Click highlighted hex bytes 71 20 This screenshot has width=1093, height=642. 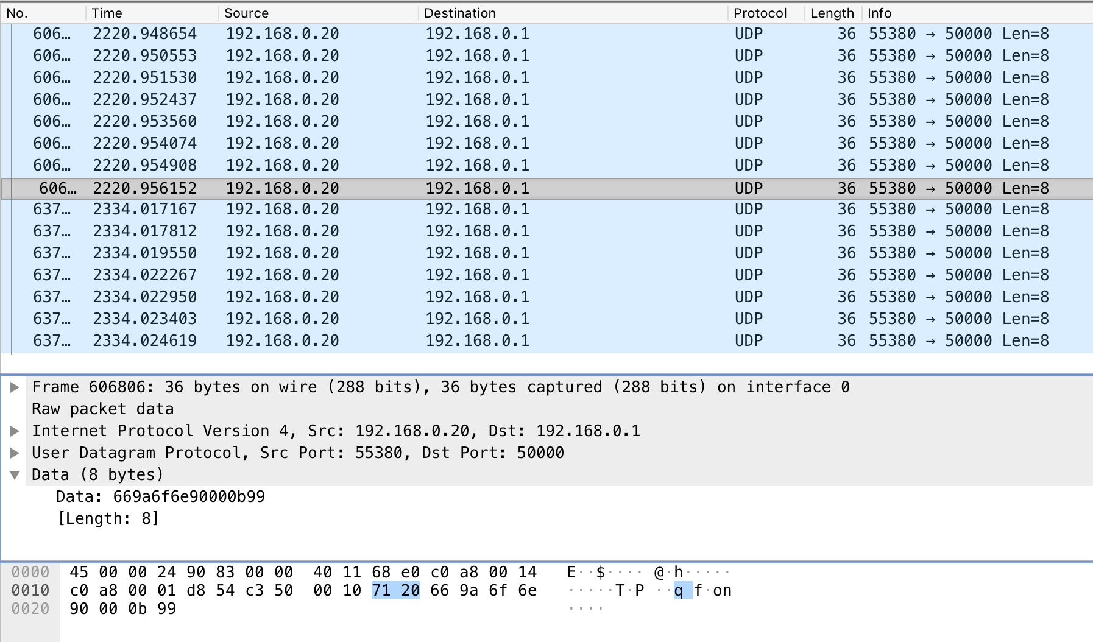pos(396,591)
